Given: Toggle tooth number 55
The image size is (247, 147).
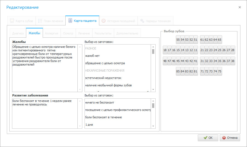Looking at the screenshot, I should [178, 40].
